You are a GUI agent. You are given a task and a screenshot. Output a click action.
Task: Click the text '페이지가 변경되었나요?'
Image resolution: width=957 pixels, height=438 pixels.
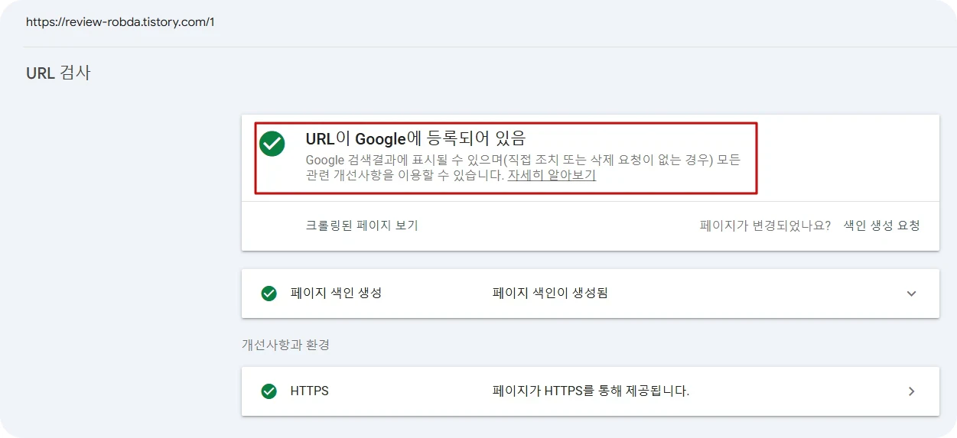[765, 225]
